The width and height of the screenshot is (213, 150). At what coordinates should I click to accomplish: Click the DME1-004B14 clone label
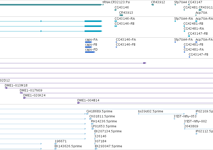click(x=88, y=100)
